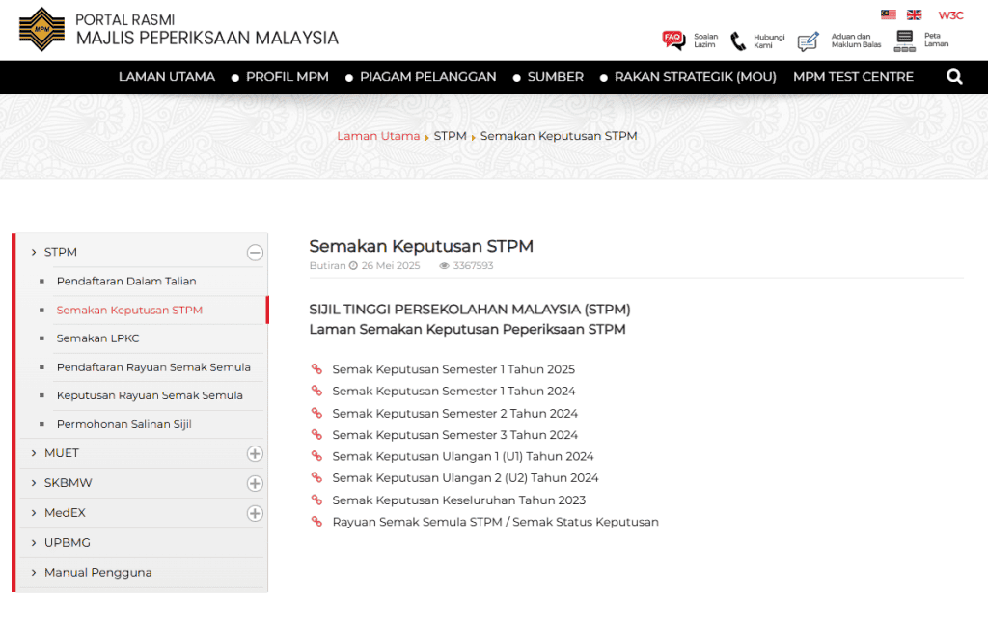Open the SUMBER menu
The image size is (988, 621).
(555, 77)
